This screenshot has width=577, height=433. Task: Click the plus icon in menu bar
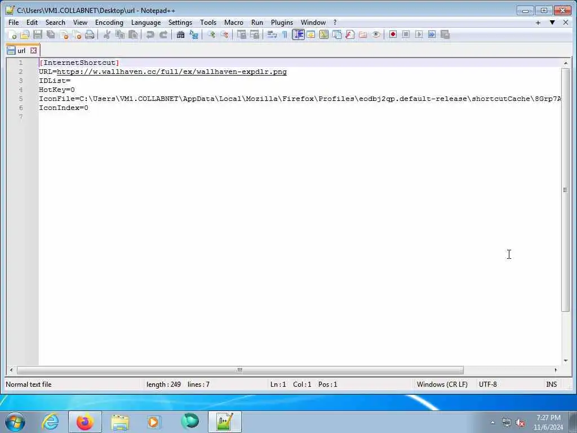pyautogui.click(x=538, y=23)
